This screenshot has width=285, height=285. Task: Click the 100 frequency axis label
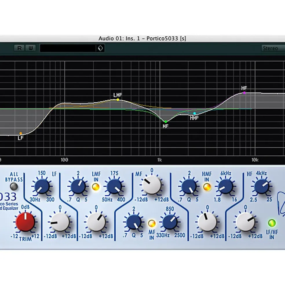click(x=64, y=160)
